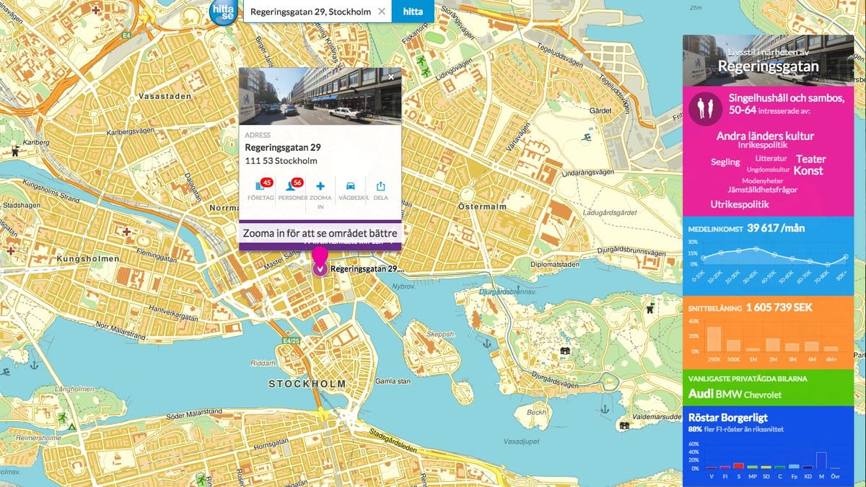Open the Snittbelåning orange bar chart panel

[x=768, y=330]
